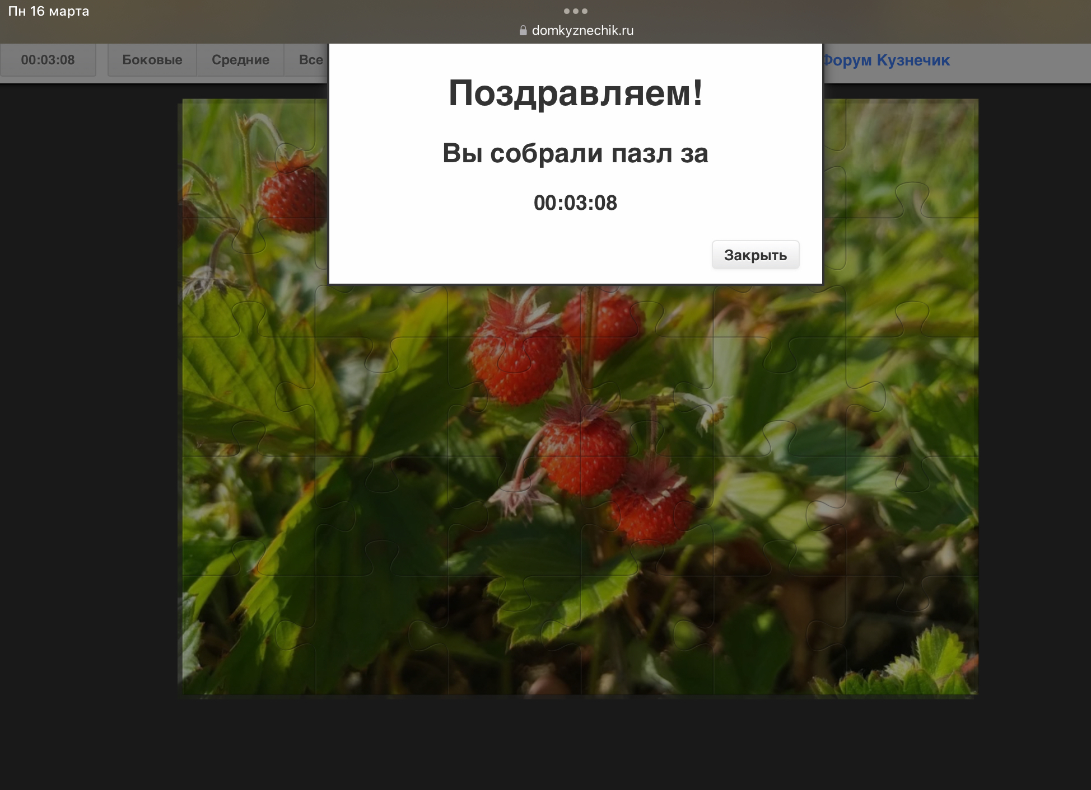1091x790 pixels.
Task: Open the Форум Кузнечик link
Action: coord(886,60)
